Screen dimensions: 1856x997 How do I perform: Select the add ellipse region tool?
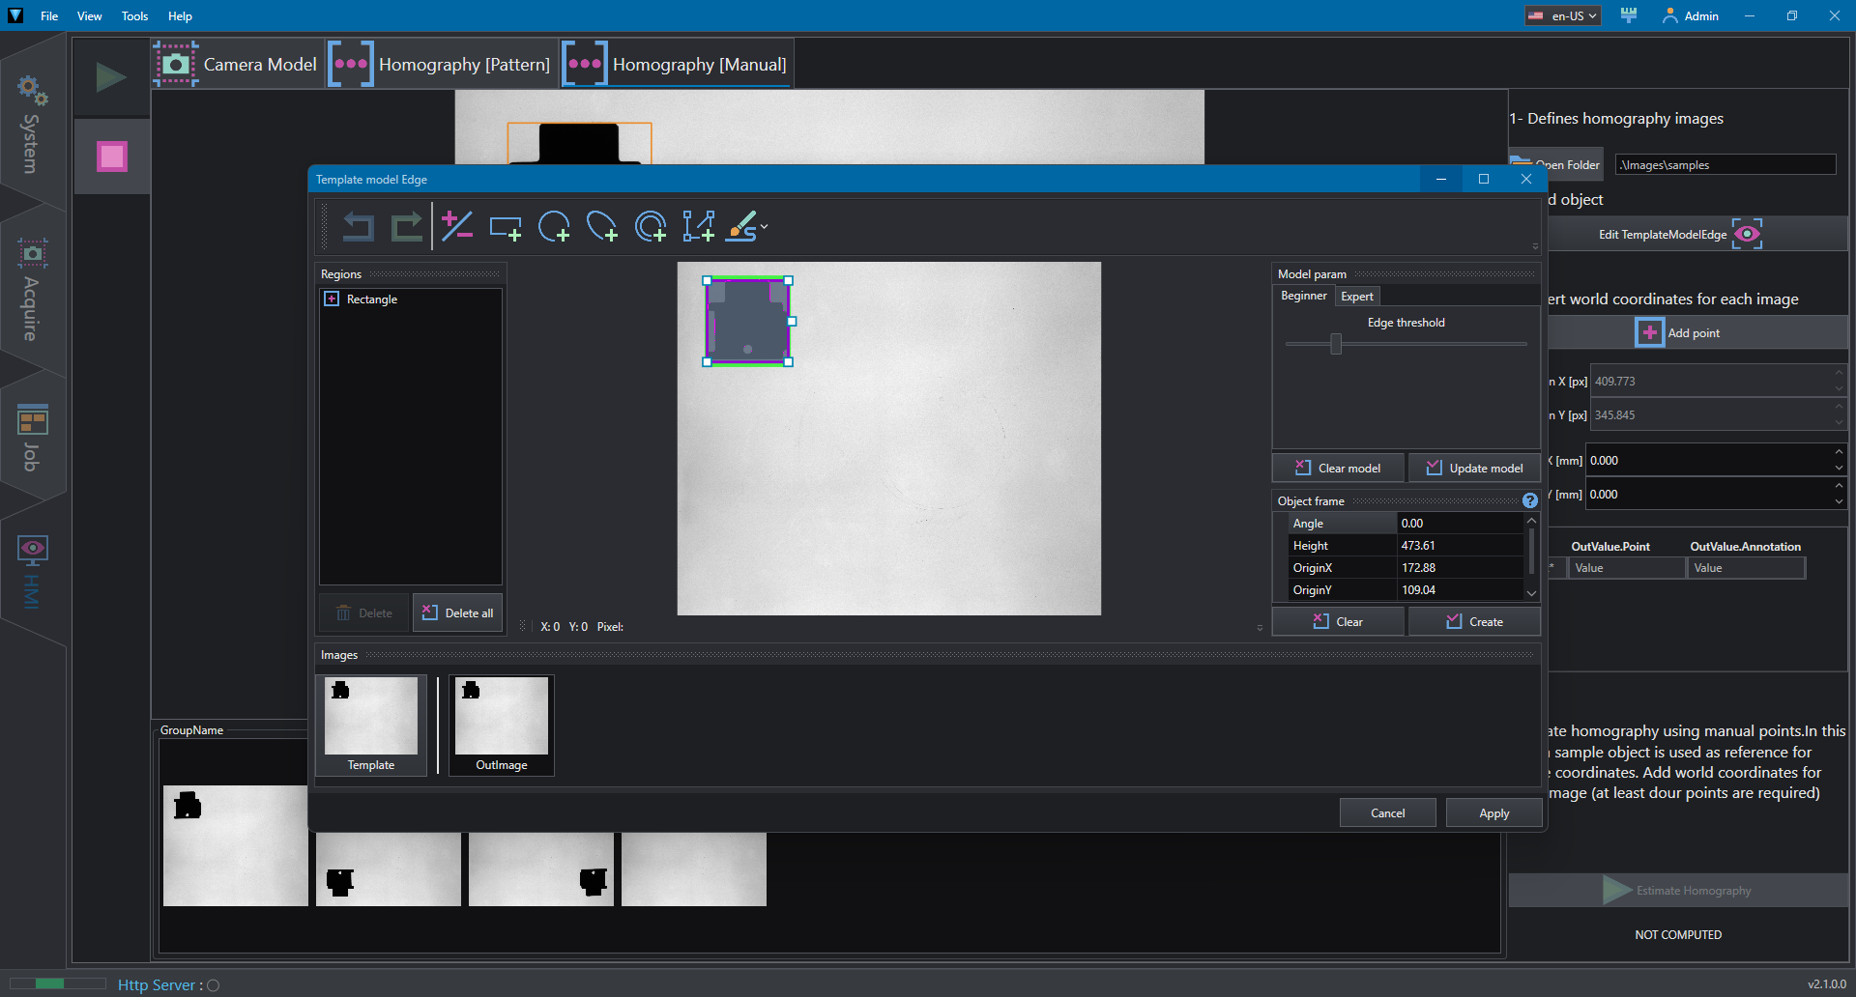point(601,227)
